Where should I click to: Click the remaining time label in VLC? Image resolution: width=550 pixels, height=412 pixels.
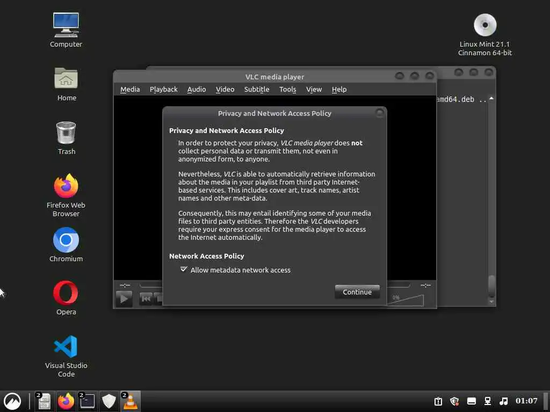(426, 285)
